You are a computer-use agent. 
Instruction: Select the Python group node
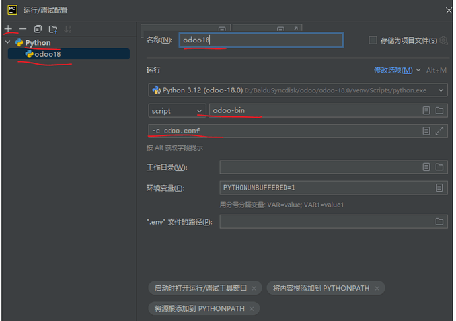coord(38,43)
